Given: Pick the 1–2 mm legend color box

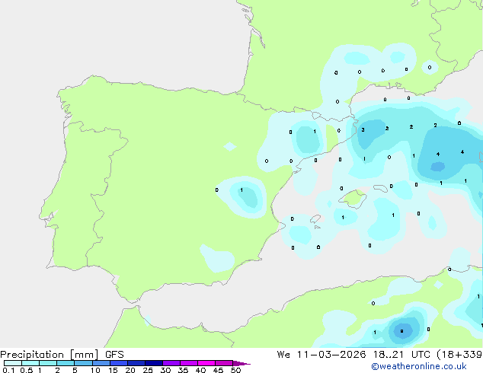Looking at the screenshot, I should pyautogui.click(x=48, y=363).
